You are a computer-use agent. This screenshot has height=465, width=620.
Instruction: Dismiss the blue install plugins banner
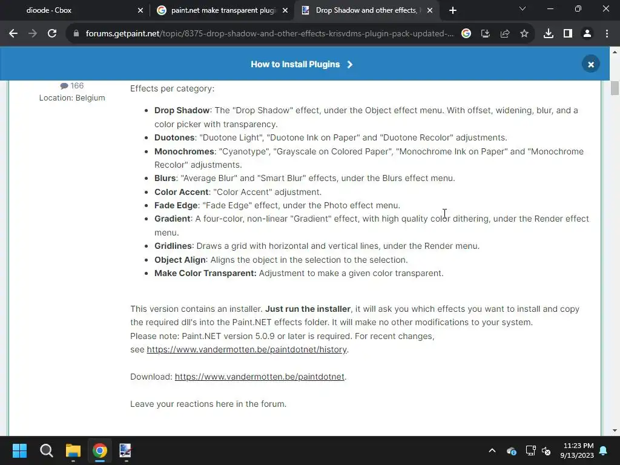click(x=591, y=64)
